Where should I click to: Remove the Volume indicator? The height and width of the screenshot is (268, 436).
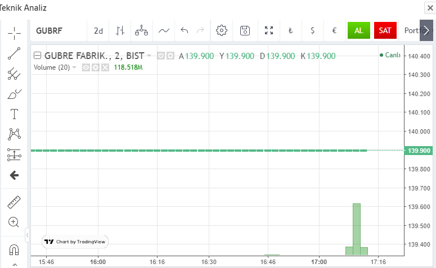105,67
